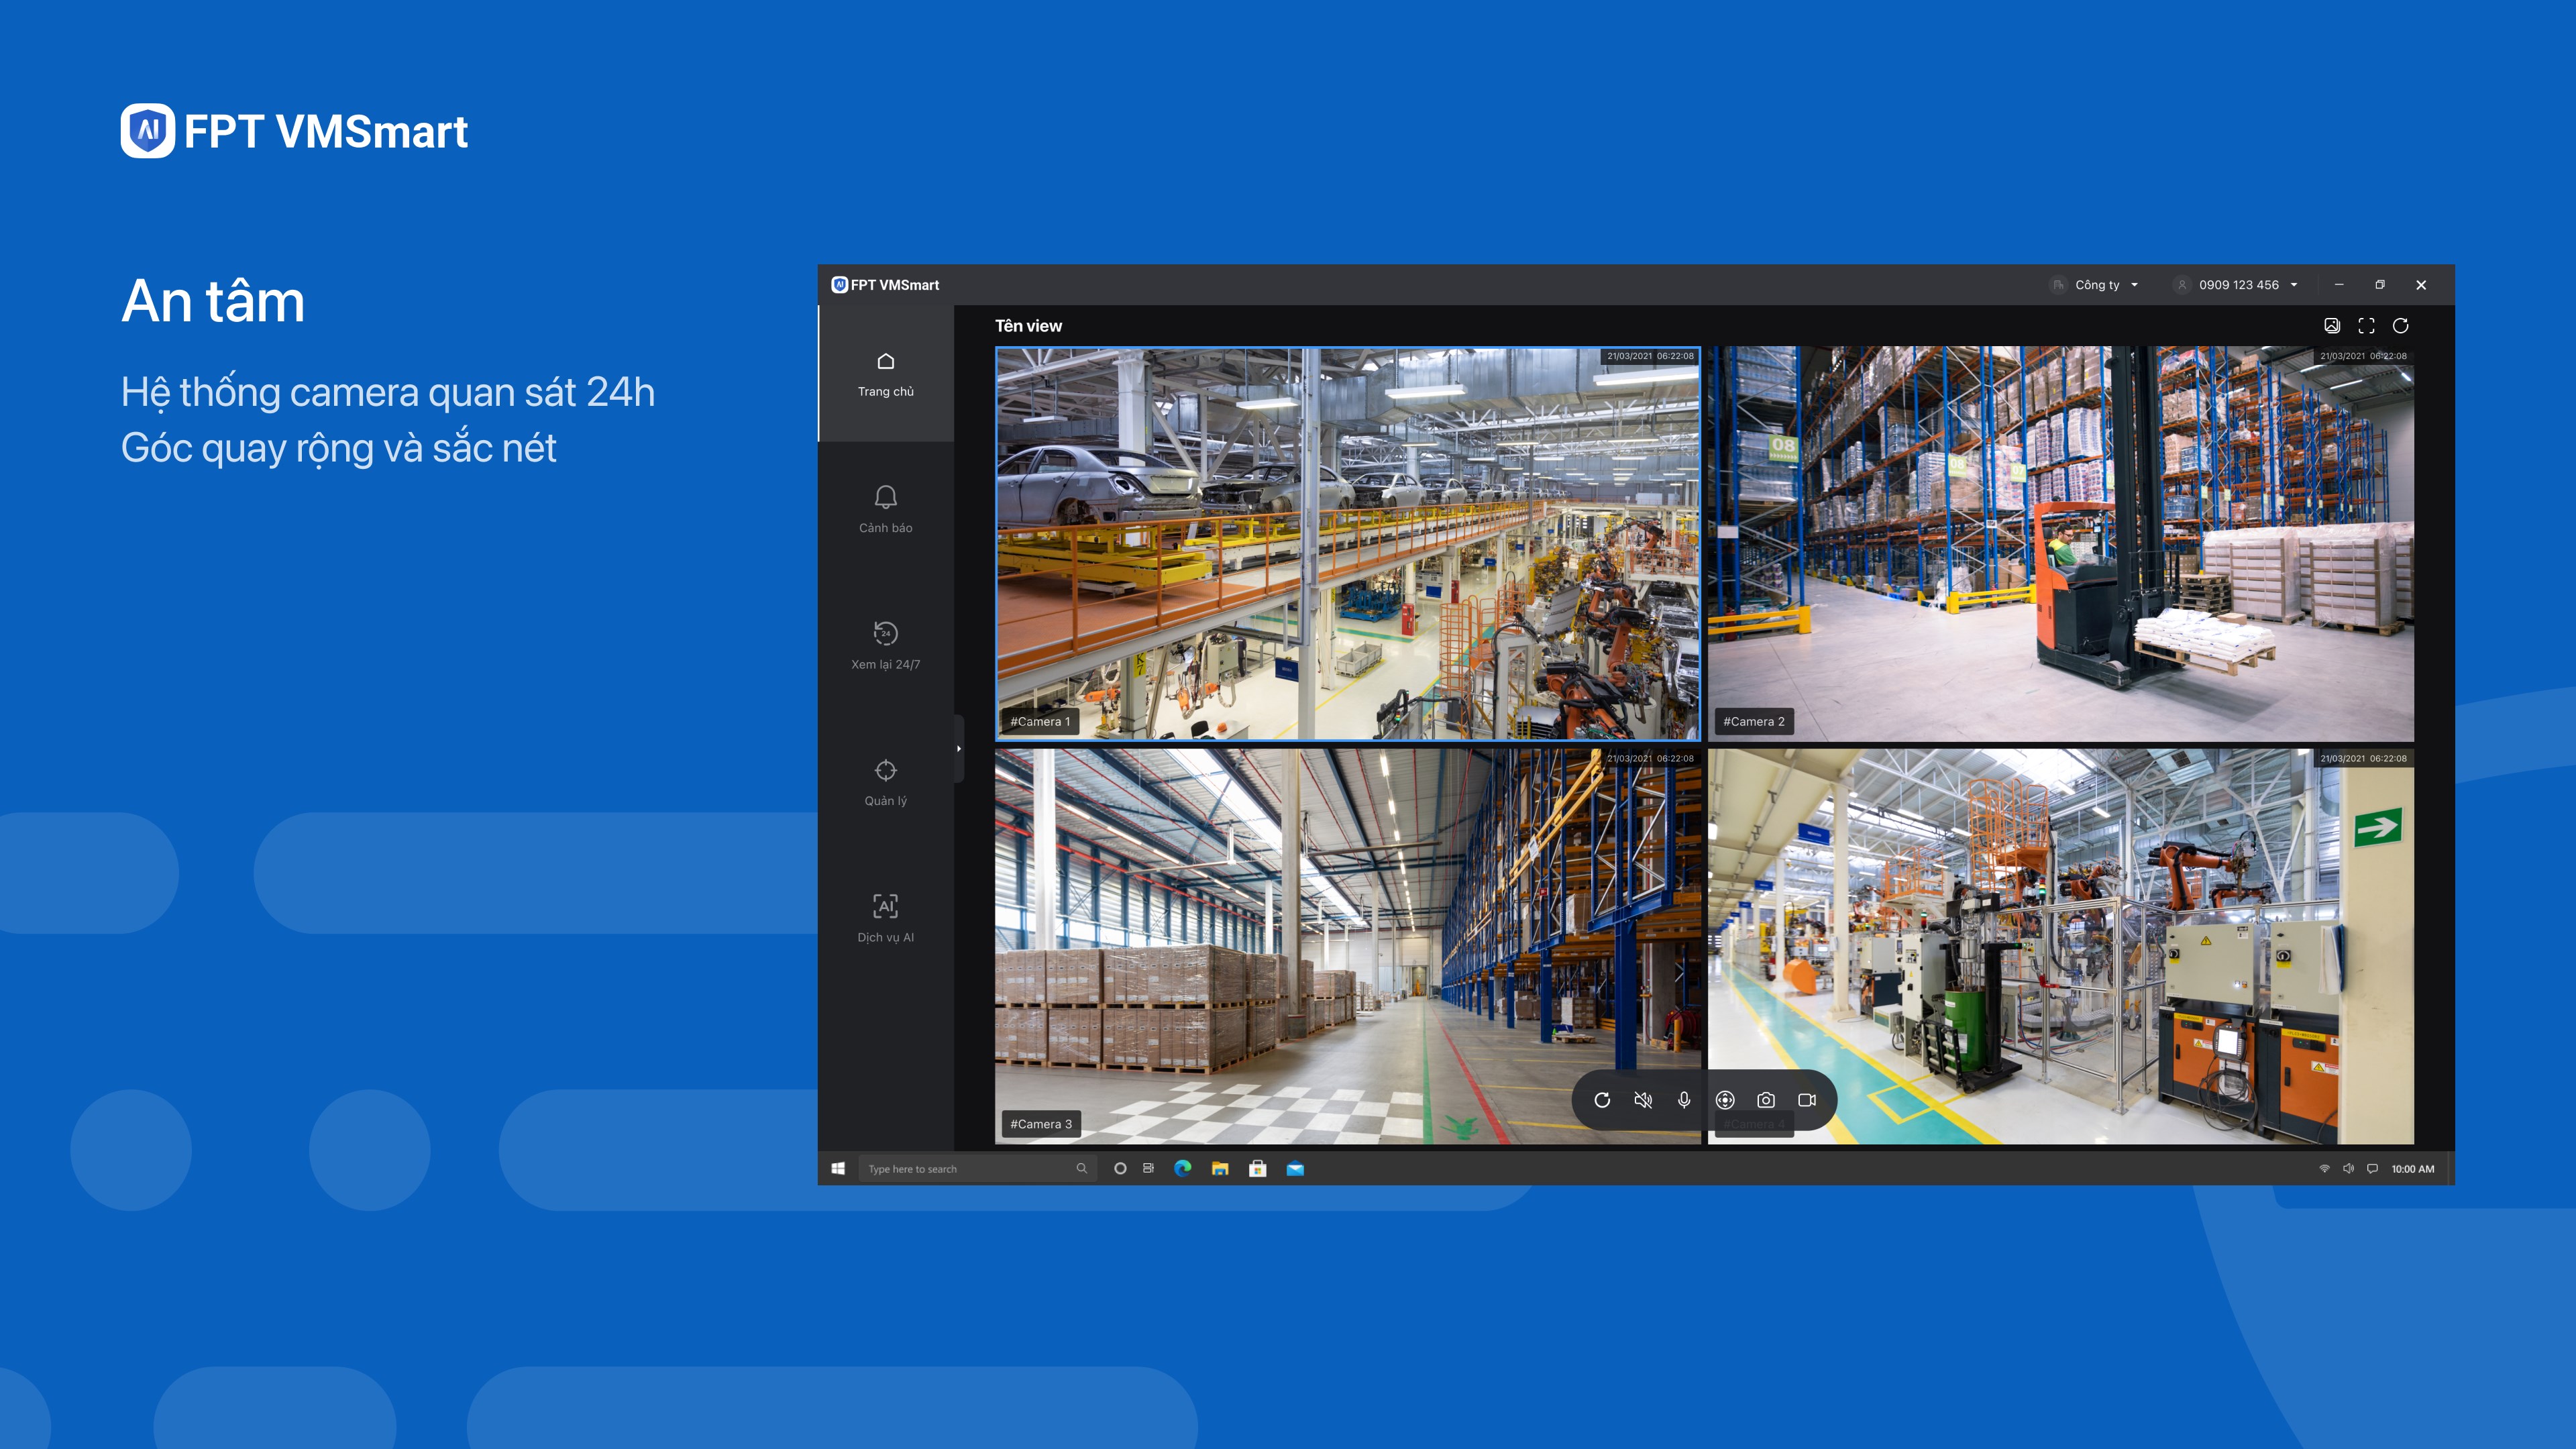
Task: Open Cortana circle on the taskbar
Action: tap(1120, 1169)
